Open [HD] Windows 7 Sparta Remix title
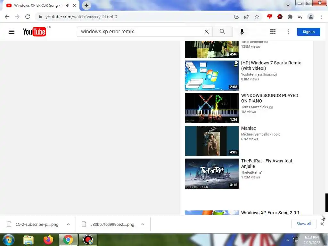This screenshot has height=246, width=328. [x=271, y=65]
